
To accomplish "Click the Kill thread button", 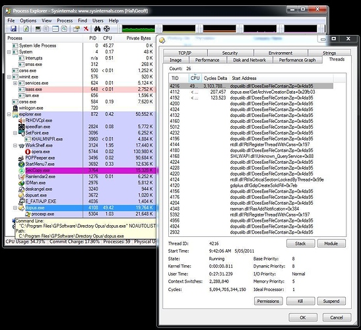I will point(300,301).
